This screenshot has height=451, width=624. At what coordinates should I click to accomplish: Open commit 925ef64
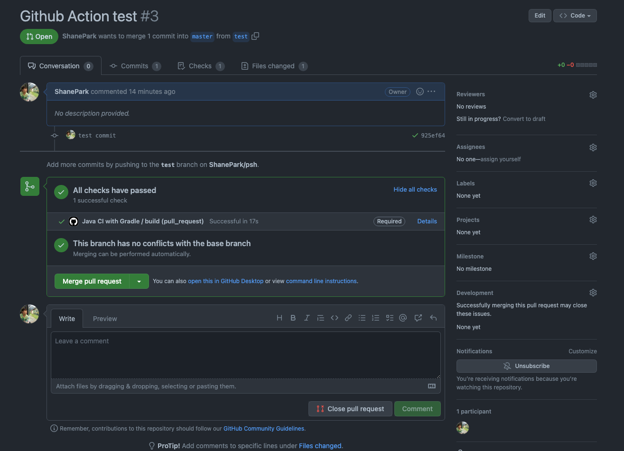(x=433, y=136)
